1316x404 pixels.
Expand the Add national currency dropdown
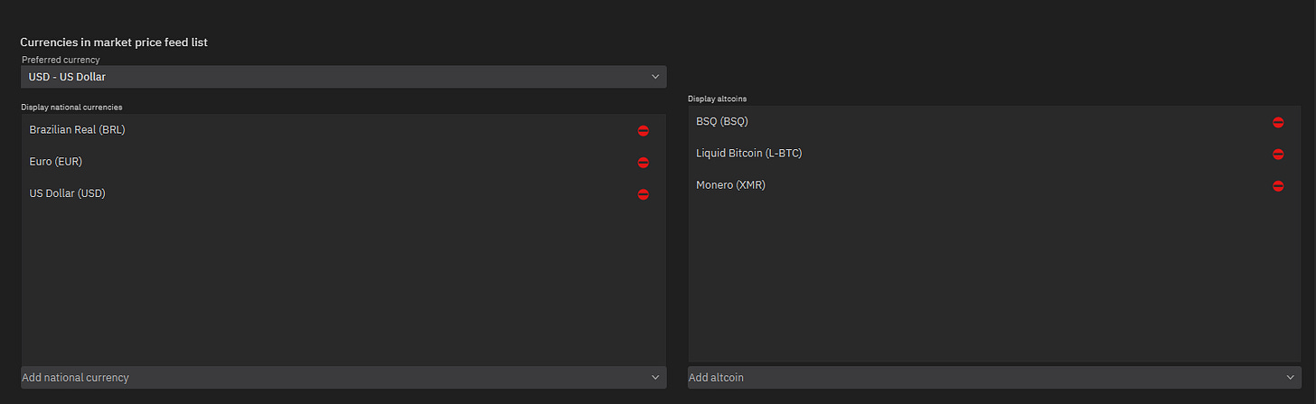(x=343, y=377)
